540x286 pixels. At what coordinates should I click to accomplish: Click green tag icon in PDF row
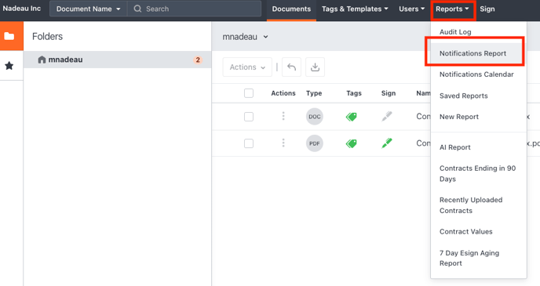click(352, 143)
